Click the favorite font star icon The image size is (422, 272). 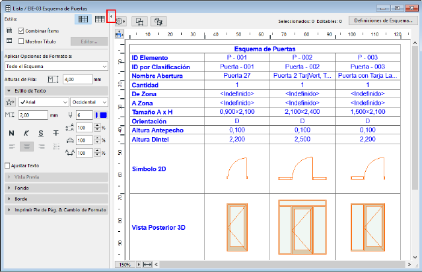pyautogui.click(x=11, y=102)
